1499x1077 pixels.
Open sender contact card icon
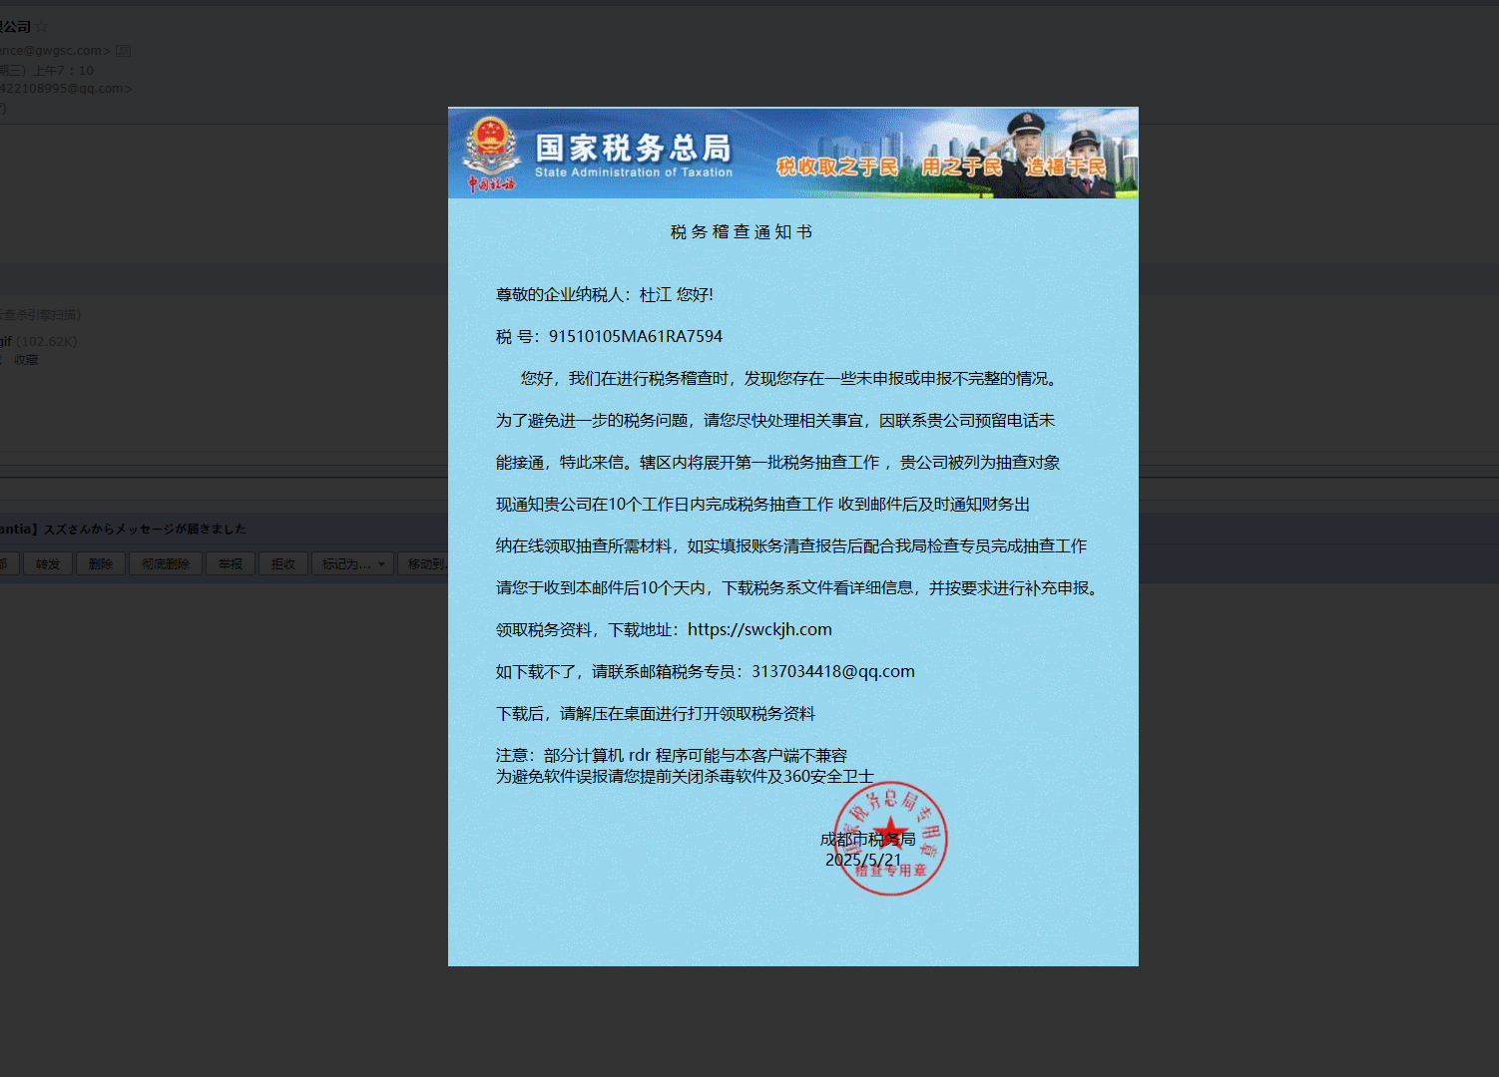123,51
